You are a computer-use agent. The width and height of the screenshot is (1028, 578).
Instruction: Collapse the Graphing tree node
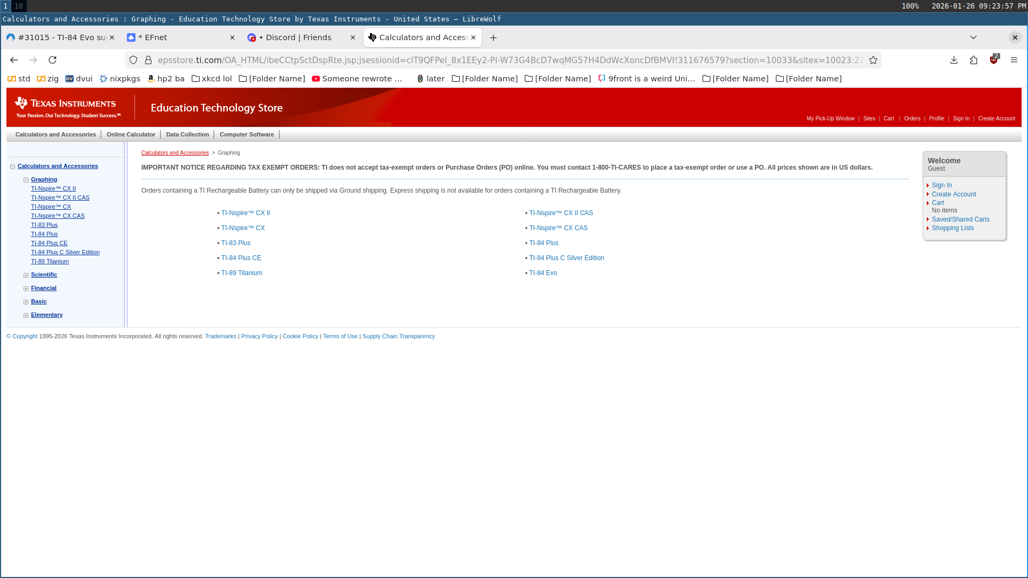click(26, 180)
